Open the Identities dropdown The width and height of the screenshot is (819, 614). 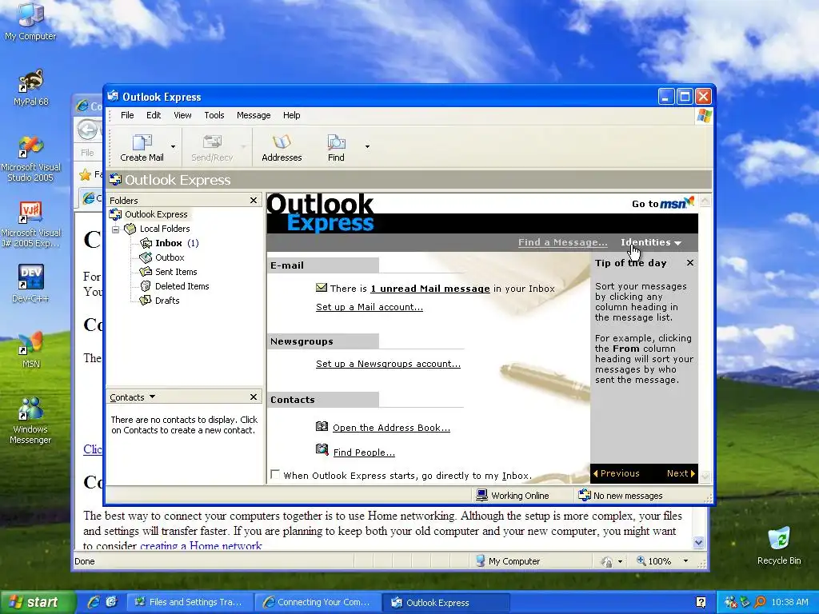click(x=651, y=242)
